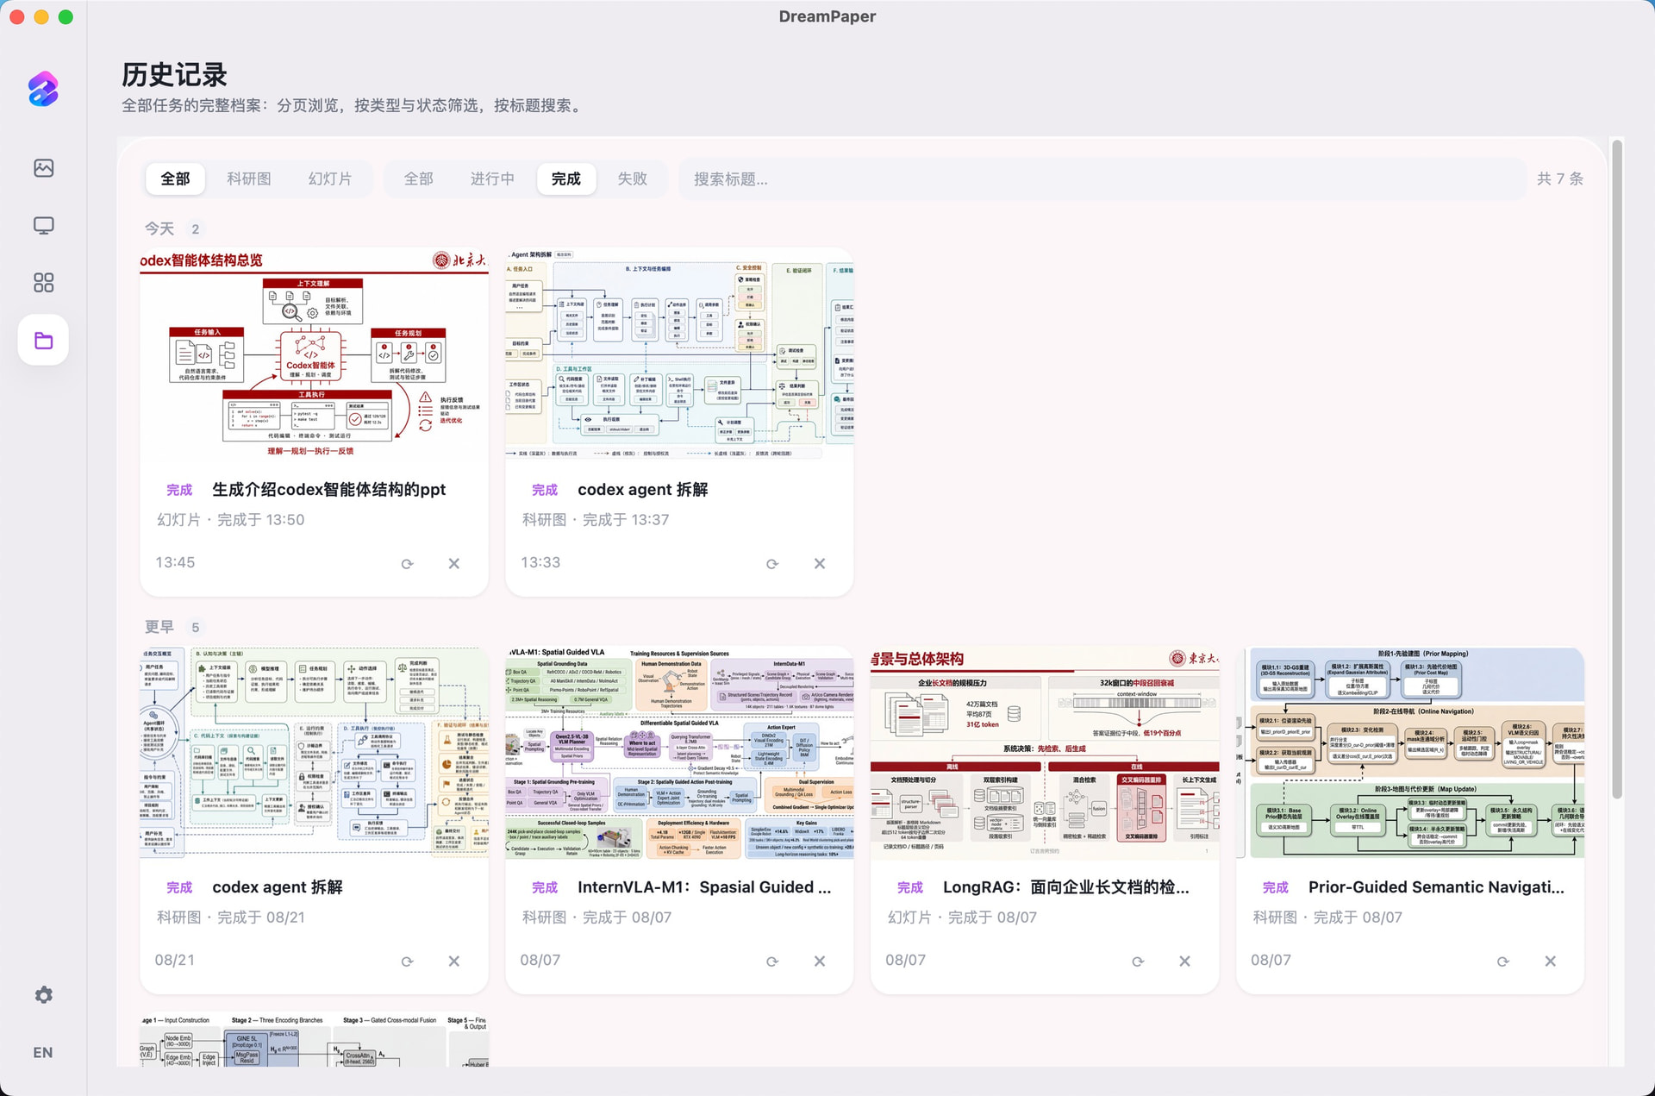
Task: Open the Prior-Guided navigation diagram thumbnail
Action: pyautogui.click(x=1410, y=752)
